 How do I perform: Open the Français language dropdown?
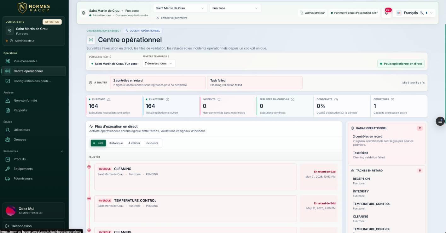[414, 13]
